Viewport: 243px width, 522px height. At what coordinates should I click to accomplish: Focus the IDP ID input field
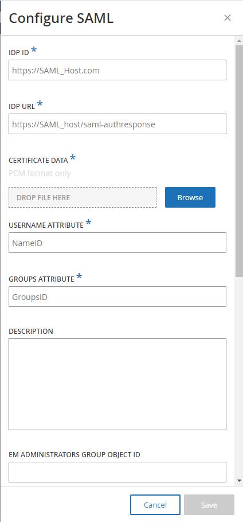coord(117,70)
